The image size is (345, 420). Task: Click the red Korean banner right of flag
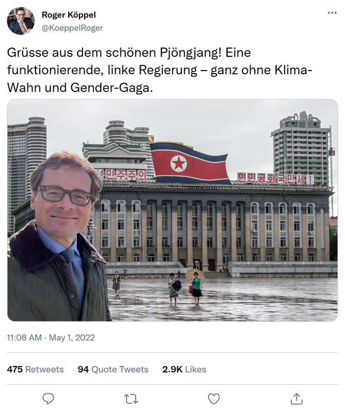(276, 178)
